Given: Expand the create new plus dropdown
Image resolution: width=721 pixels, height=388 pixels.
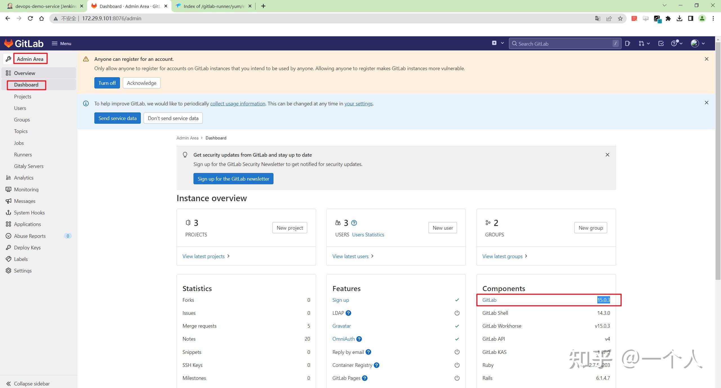Looking at the screenshot, I should pos(498,43).
